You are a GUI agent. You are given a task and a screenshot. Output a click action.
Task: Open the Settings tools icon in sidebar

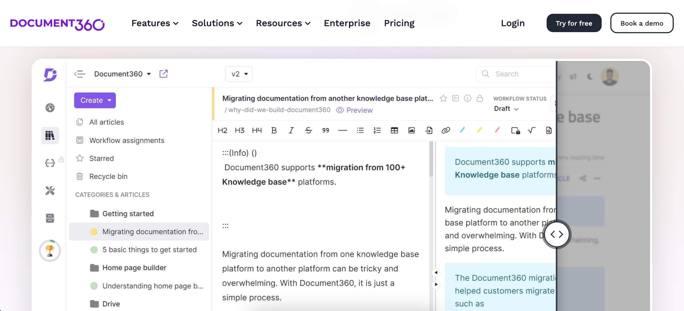pos(50,191)
